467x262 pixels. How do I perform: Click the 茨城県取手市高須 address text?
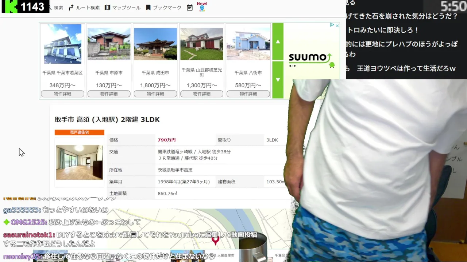coord(175,170)
